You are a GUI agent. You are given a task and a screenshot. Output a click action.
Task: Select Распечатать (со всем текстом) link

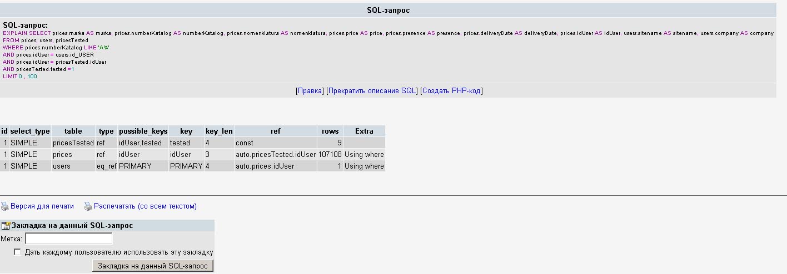pyautogui.click(x=145, y=206)
